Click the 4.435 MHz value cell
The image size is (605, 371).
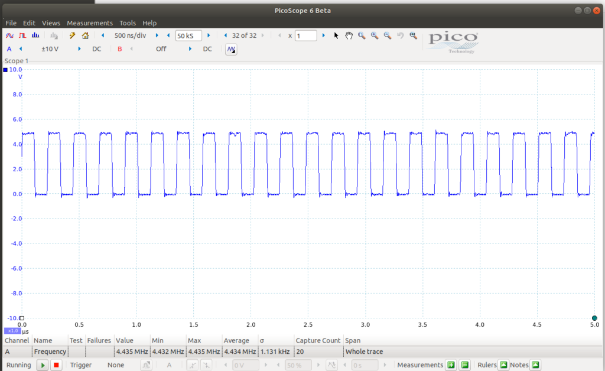[x=132, y=352]
